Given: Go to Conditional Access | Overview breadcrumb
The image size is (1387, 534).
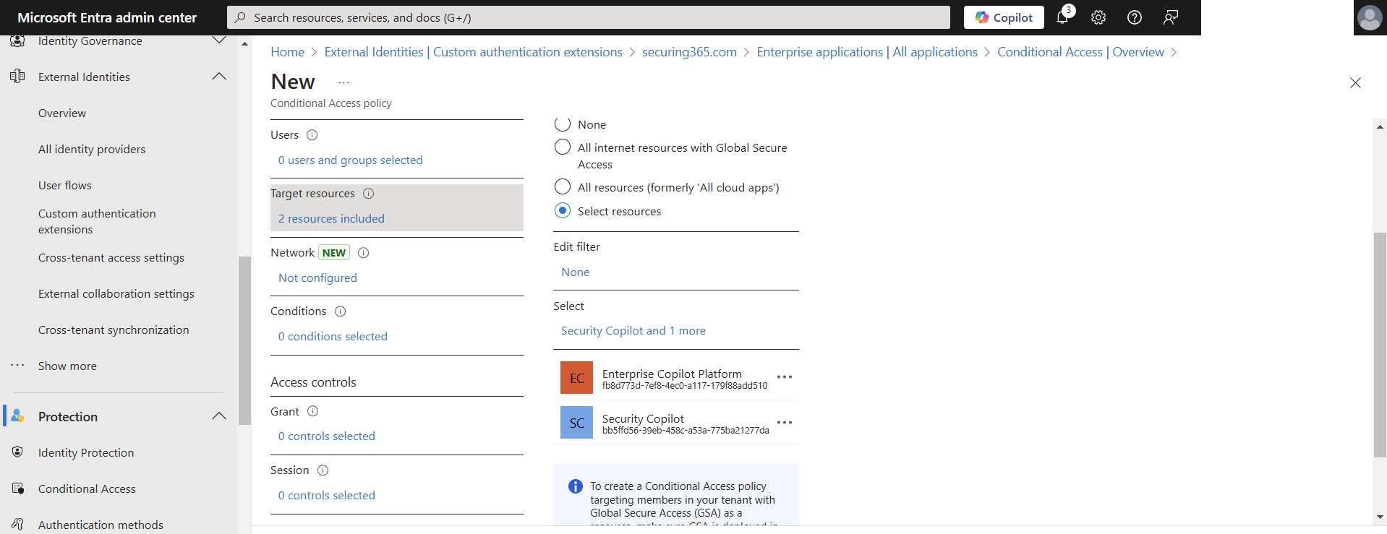Looking at the screenshot, I should tap(1080, 52).
